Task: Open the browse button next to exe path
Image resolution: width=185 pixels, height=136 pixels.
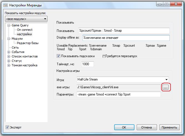Action: click(166, 87)
